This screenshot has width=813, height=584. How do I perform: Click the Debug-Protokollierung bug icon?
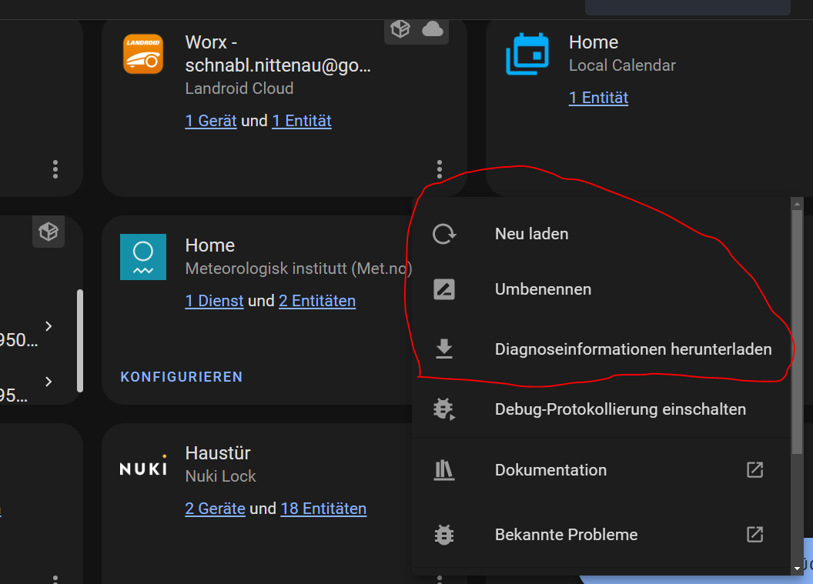click(x=444, y=409)
